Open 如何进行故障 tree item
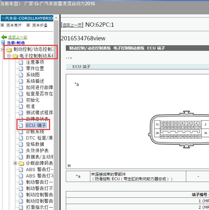 pos(40,87)
